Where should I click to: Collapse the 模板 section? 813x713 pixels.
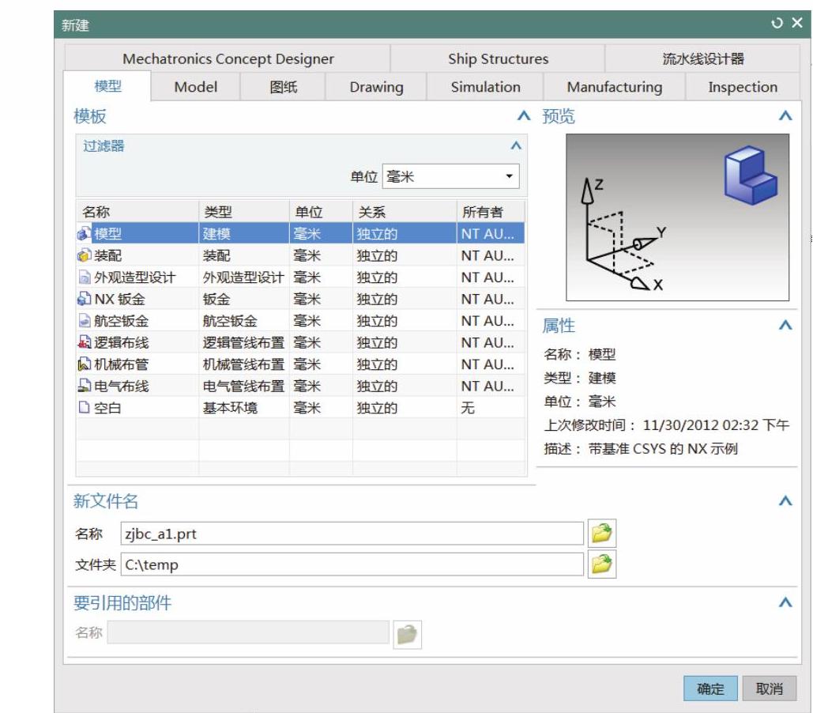pos(524,115)
